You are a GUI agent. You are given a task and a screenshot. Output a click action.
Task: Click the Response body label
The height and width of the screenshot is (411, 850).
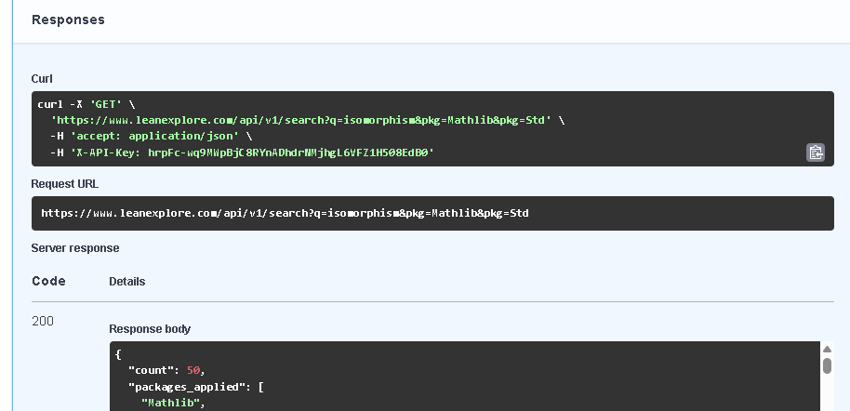(x=150, y=329)
